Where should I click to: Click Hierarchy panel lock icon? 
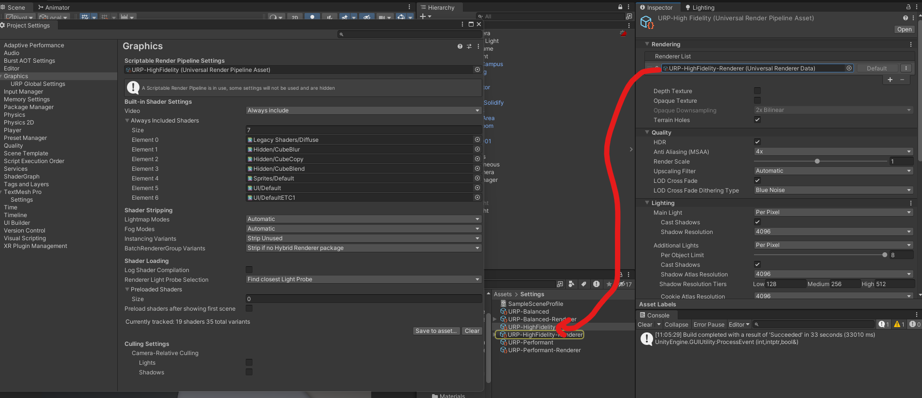pos(620,7)
